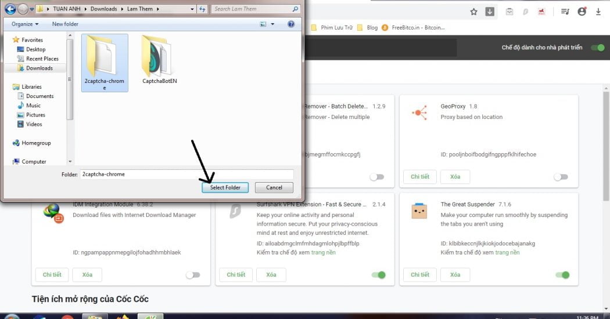Select Downloads in navigation pane
Screen dimensions: 610x319
[35, 68]
